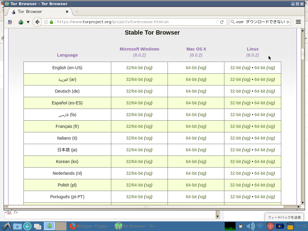The height and width of the screenshot is (231, 308).
Task: Click the English (en-US) language cell
Action: 67,68
